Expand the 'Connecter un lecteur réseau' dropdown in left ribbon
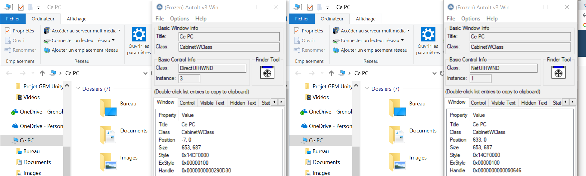The image size is (586, 176). tap(114, 40)
